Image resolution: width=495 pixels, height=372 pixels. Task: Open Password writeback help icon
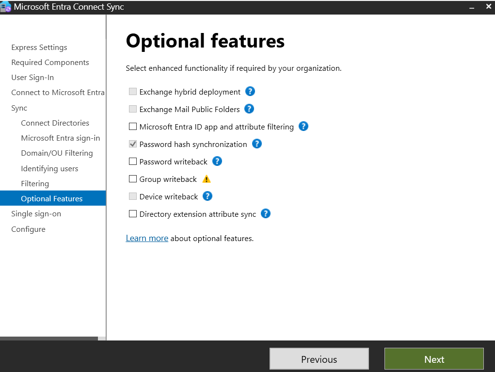pos(217,162)
